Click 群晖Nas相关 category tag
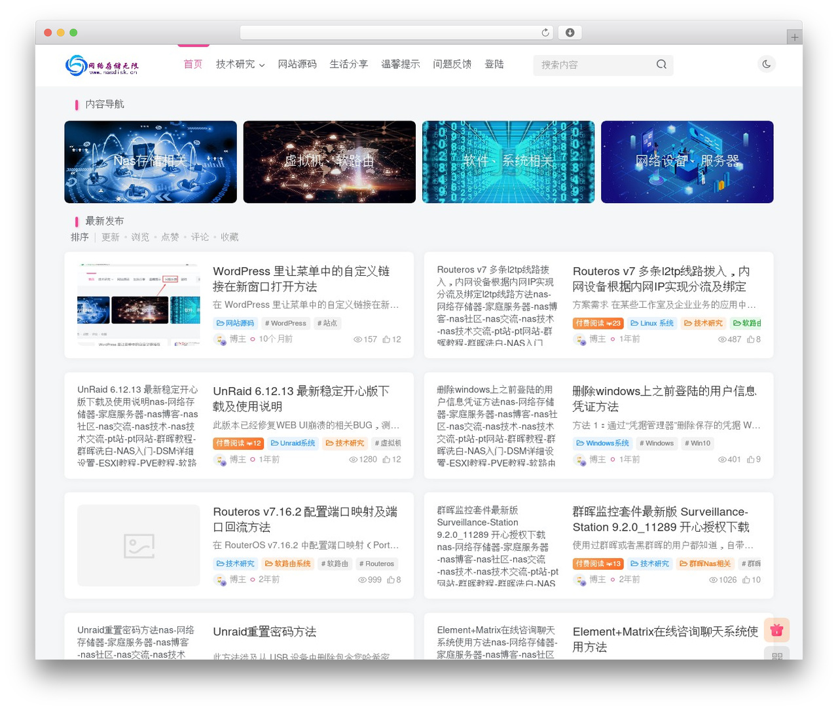Screen dimensions: 838x710 (x=705, y=564)
